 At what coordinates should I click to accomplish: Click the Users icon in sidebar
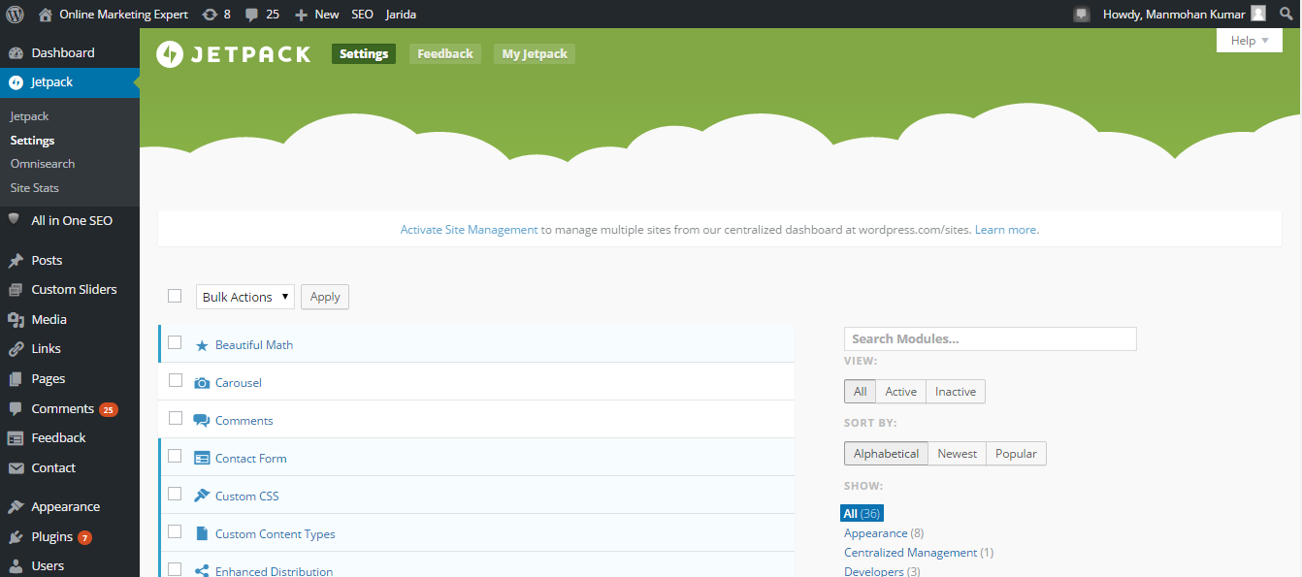coord(16,565)
